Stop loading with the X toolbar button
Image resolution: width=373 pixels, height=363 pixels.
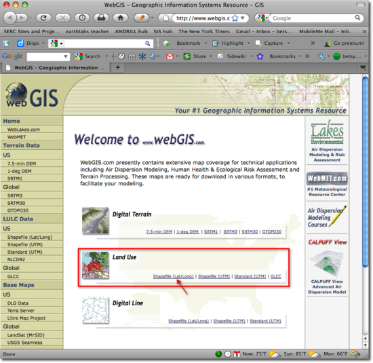[63, 18]
